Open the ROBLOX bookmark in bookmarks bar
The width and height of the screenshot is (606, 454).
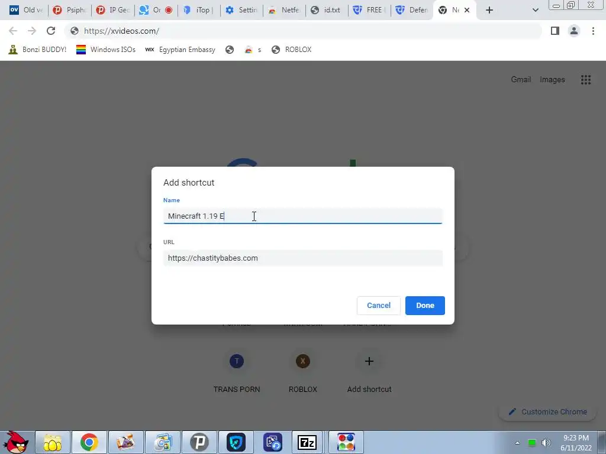(x=292, y=50)
